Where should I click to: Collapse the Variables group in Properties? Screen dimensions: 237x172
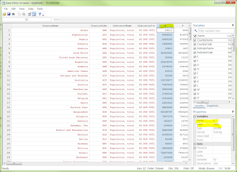[x=195, y=116]
